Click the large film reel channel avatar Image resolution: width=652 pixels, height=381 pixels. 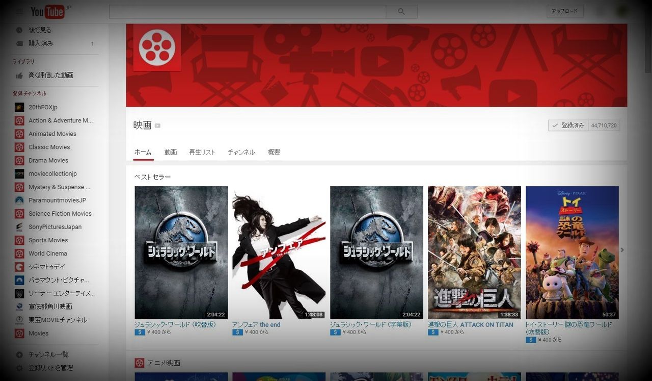[157, 47]
